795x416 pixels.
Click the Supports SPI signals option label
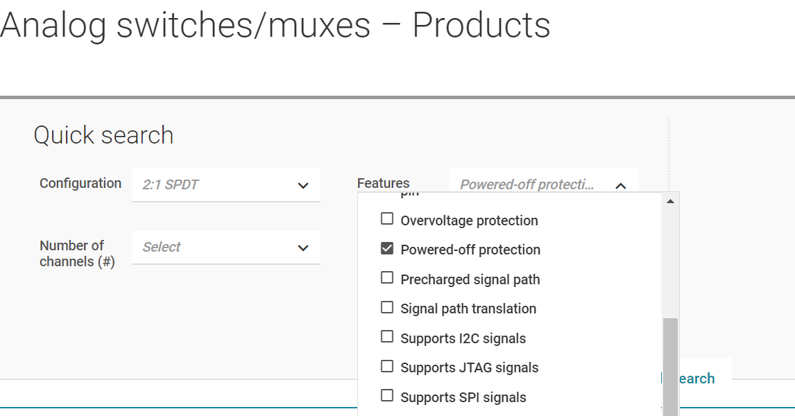click(x=463, y=397)
